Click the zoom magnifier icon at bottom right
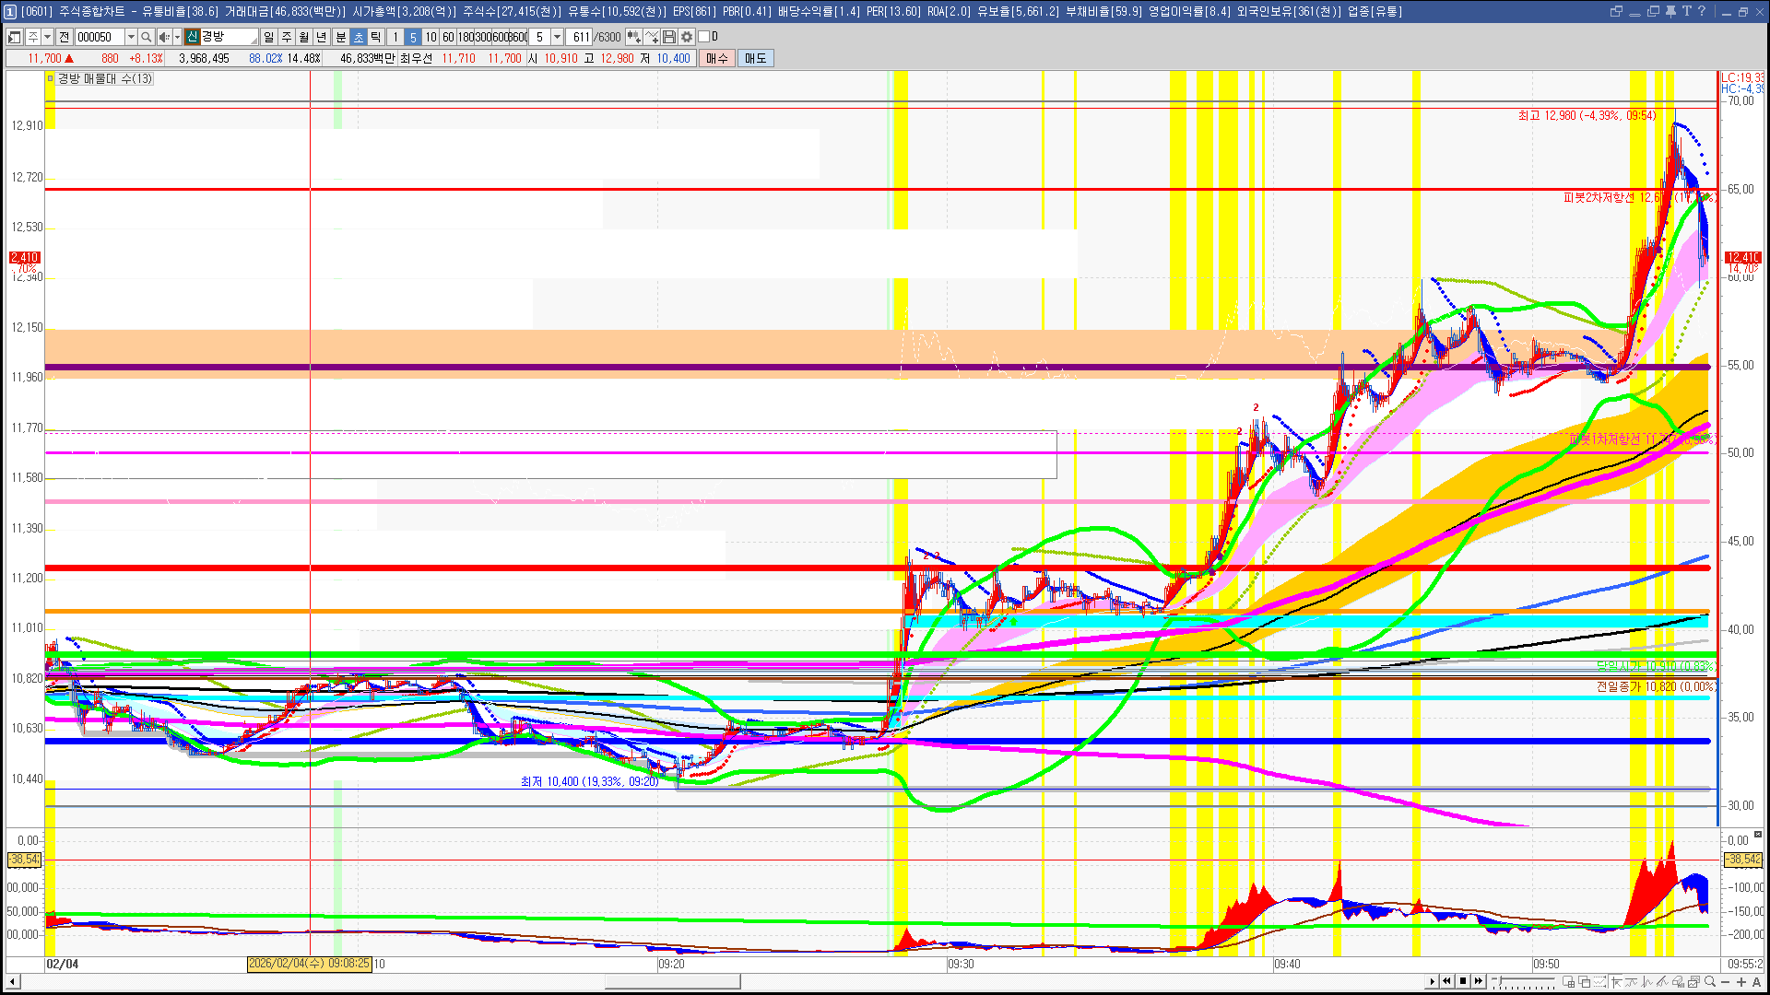The height and width of the screenshot is (995, 1770). [1710, 981]
